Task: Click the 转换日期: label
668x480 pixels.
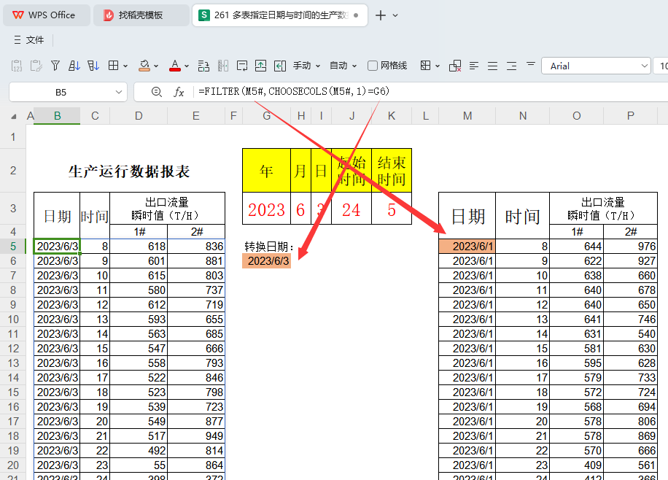Action: [x=269, y=247]
